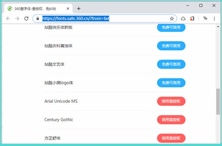Open the cloud extension icon
The image size is (222, 146).
(183, 18)
